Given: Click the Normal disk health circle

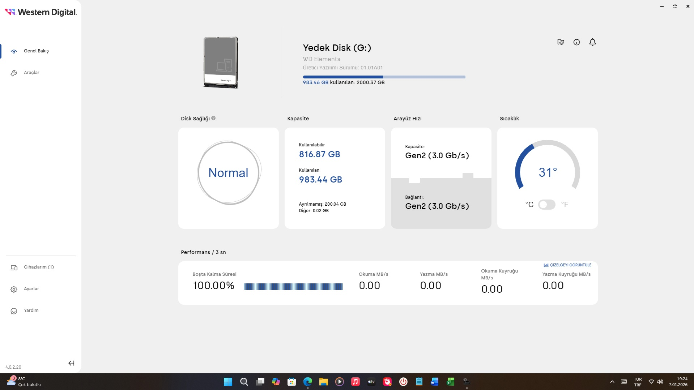Looking at the screenshot, I should coord(229,173).
